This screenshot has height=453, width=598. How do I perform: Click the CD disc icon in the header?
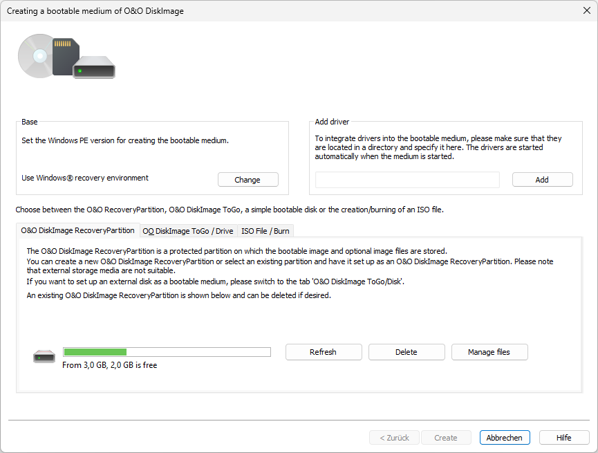pyautogui.click(x=35, y=54)
